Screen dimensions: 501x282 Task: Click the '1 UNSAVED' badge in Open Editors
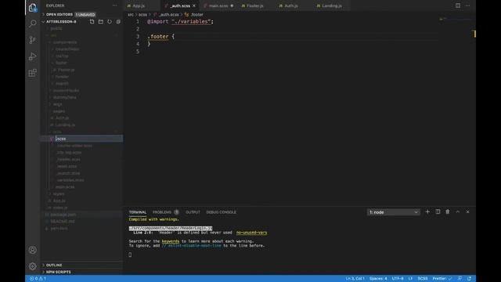click(x=85, y=14)
